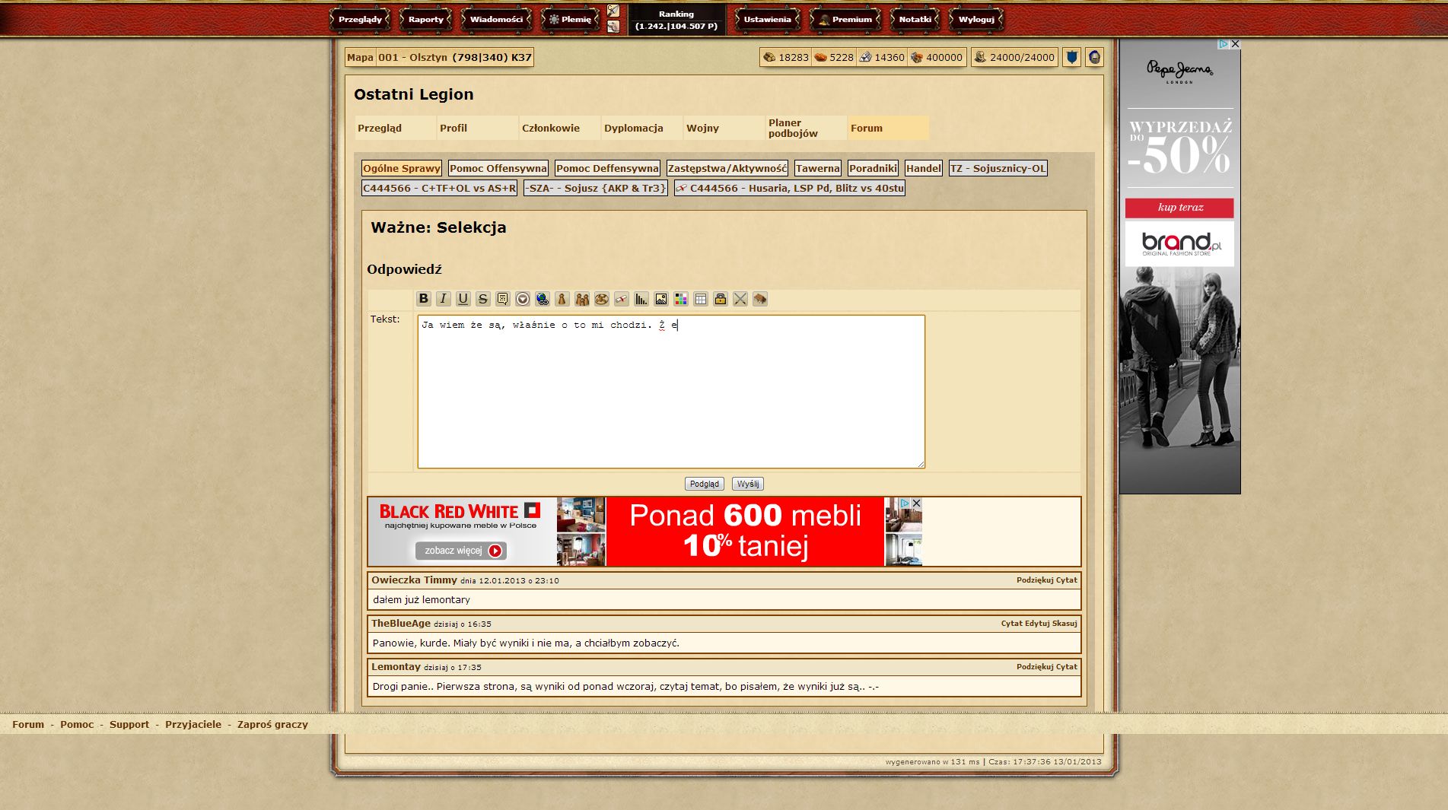Insert a URL link with the globe icon
1448x810 pixels.
point(543,299)
